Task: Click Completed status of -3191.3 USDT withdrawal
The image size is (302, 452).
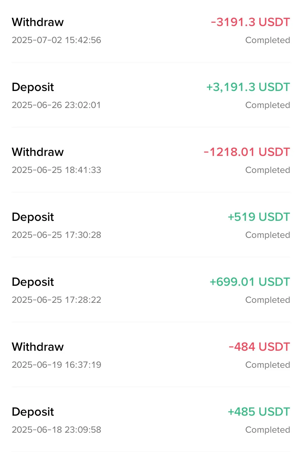Action: tap(268, 40)
